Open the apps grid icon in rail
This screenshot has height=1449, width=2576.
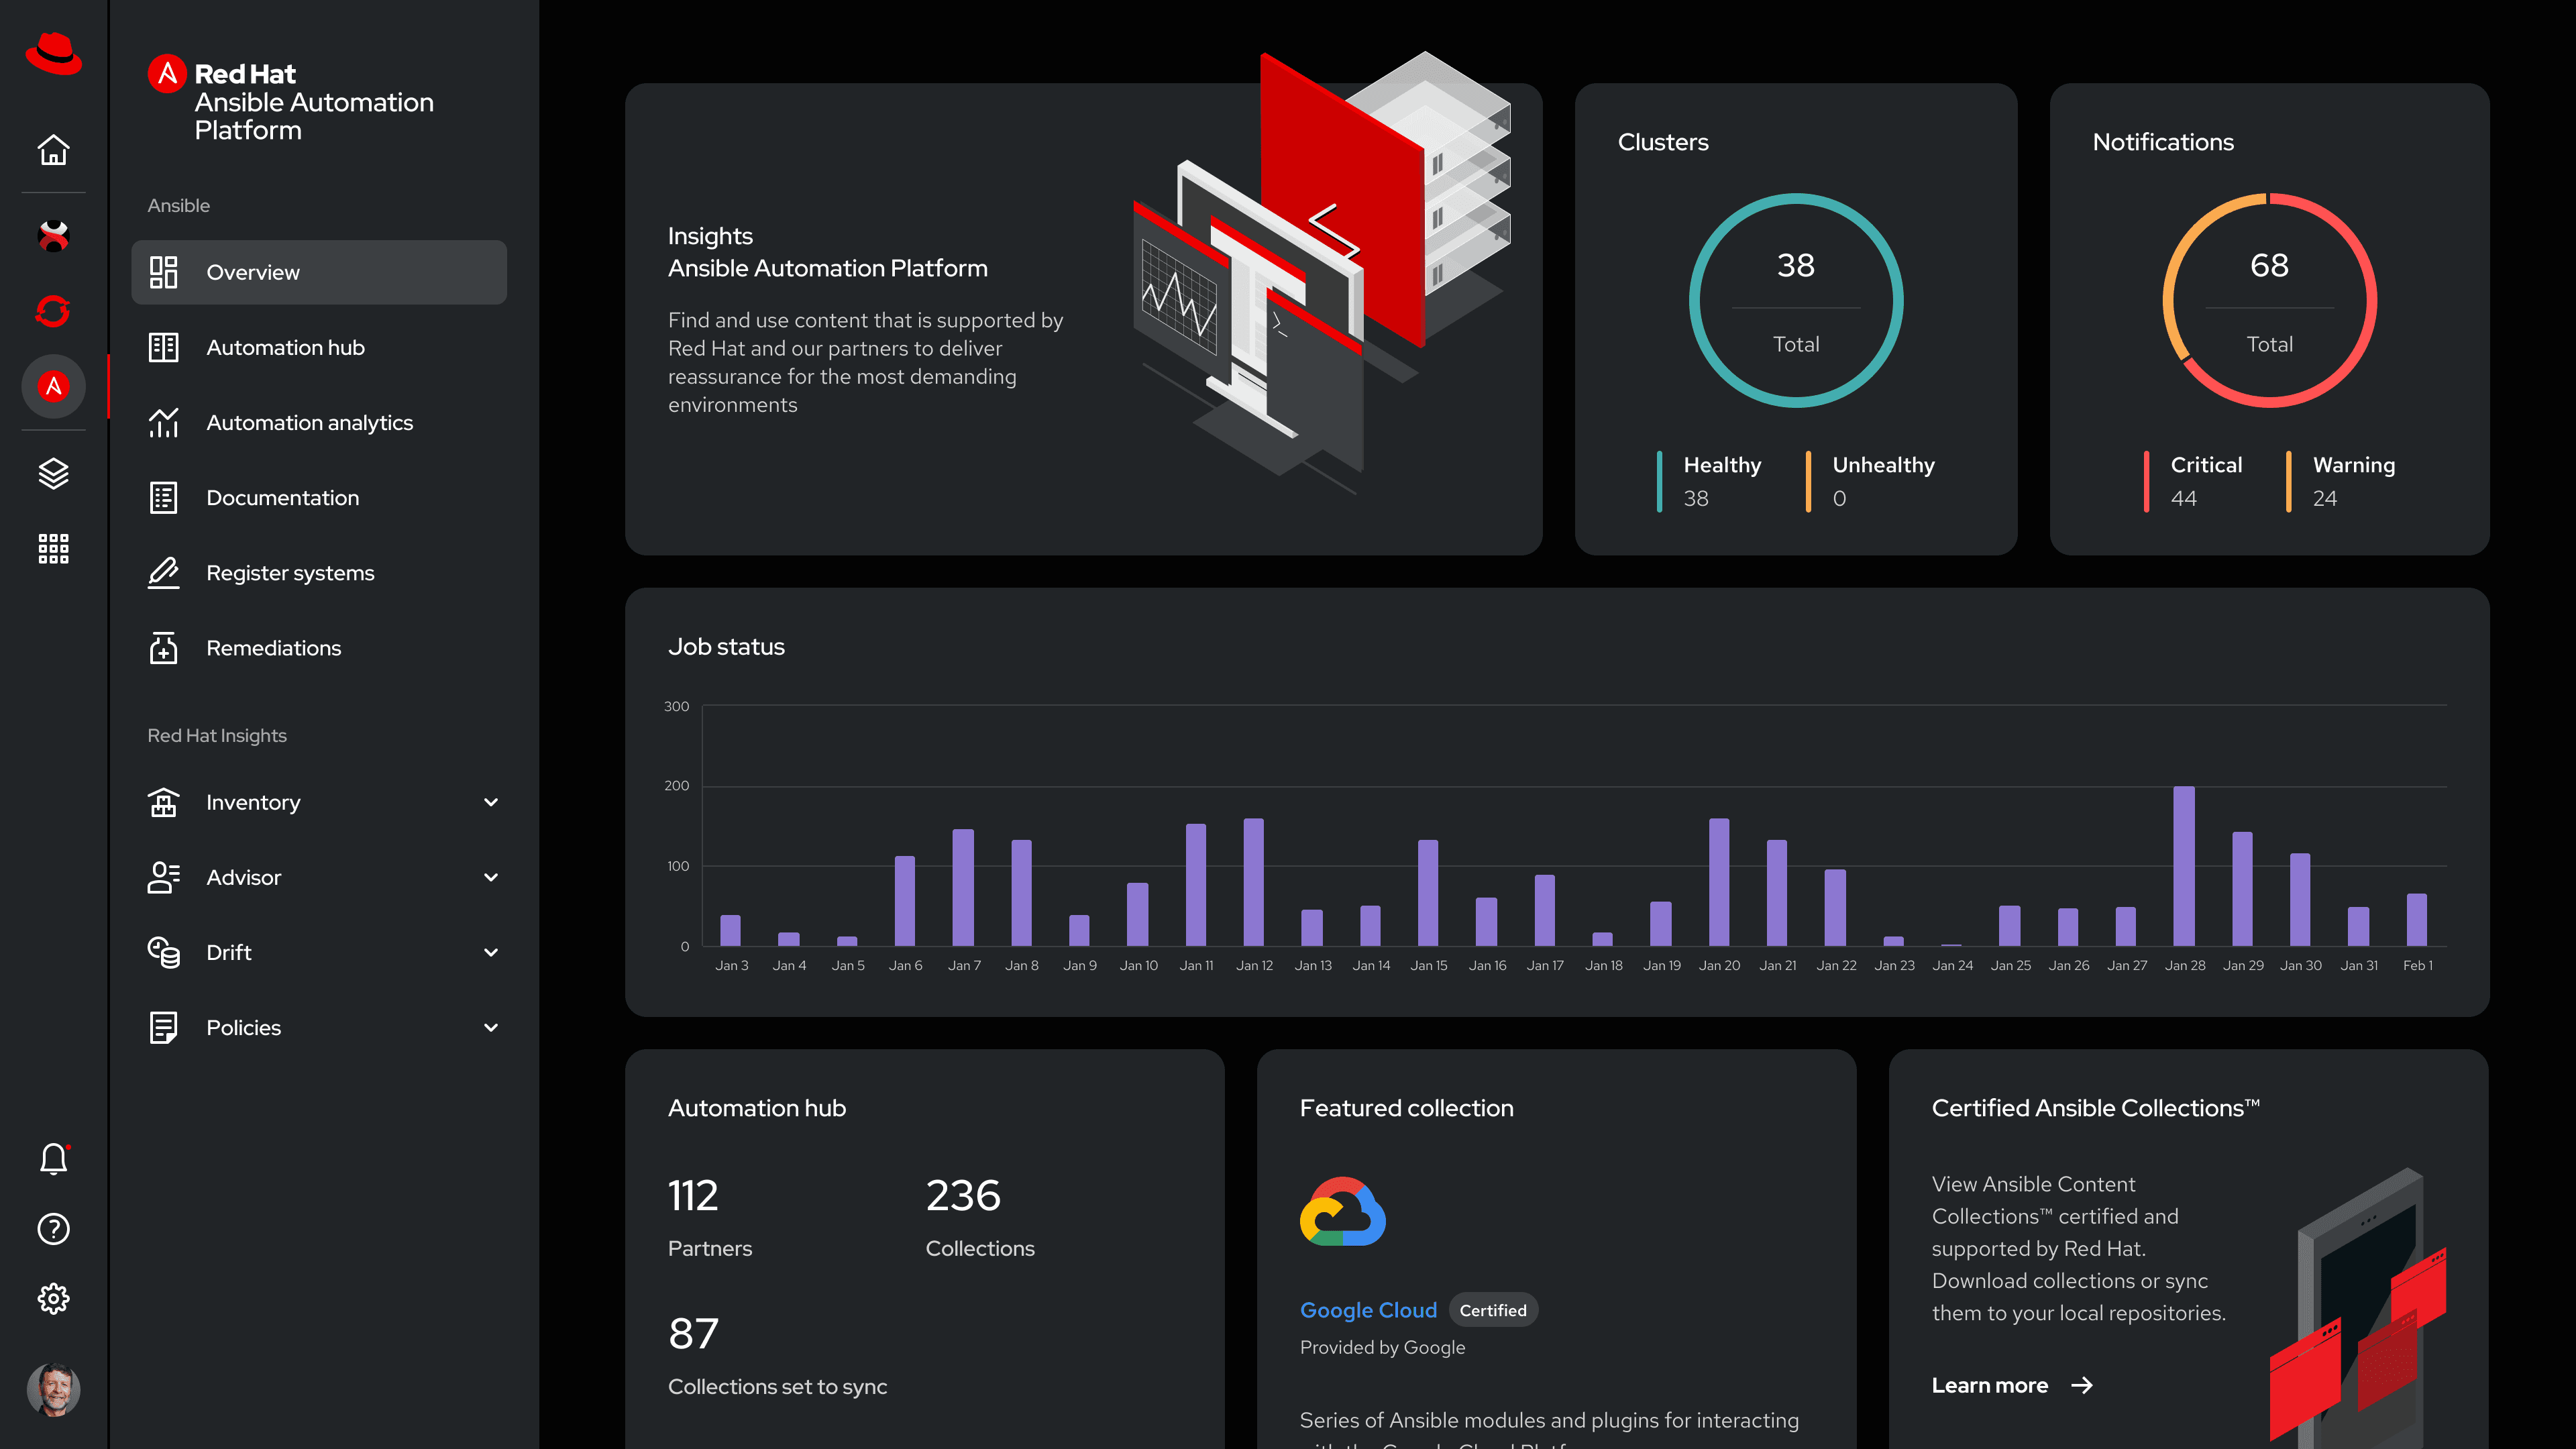point(53,548)
